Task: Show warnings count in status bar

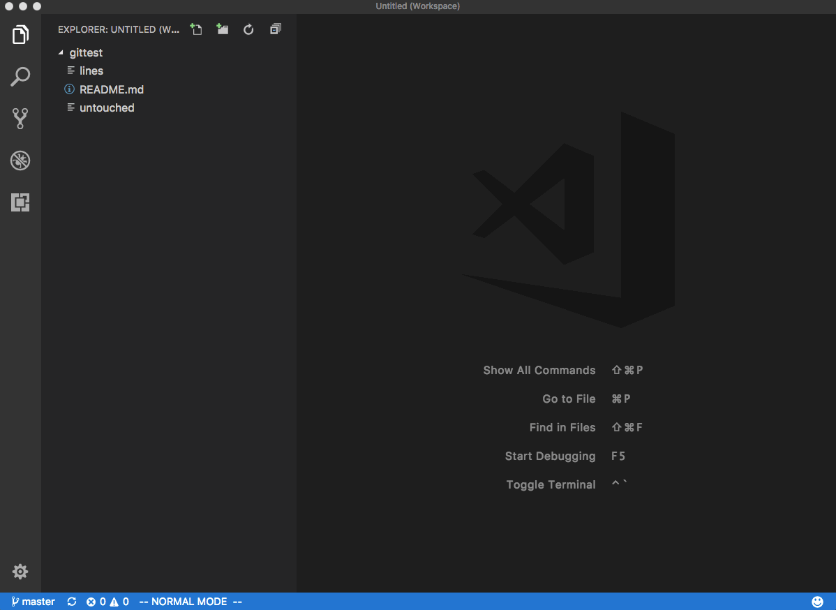Action: pyautogui.click(x=119, y=602)
